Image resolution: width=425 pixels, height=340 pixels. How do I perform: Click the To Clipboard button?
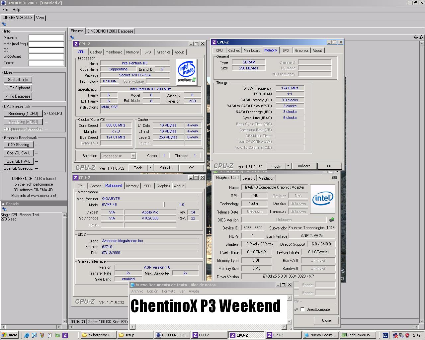[x=18, y=88]
